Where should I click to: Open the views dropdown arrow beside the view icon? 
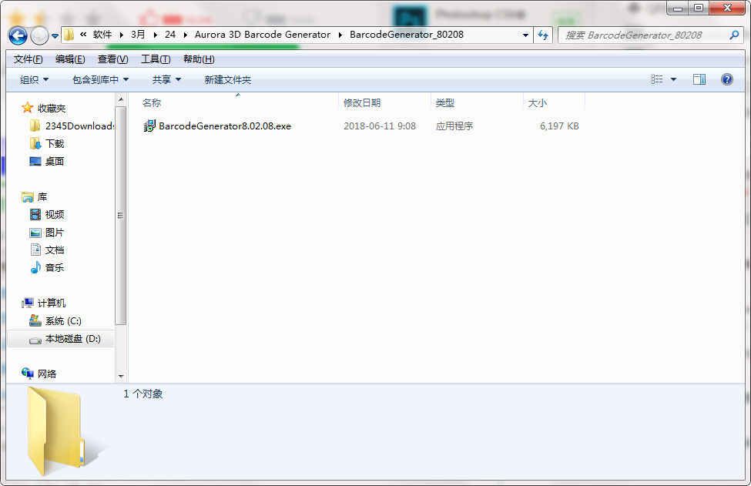[x=672, y=79]
